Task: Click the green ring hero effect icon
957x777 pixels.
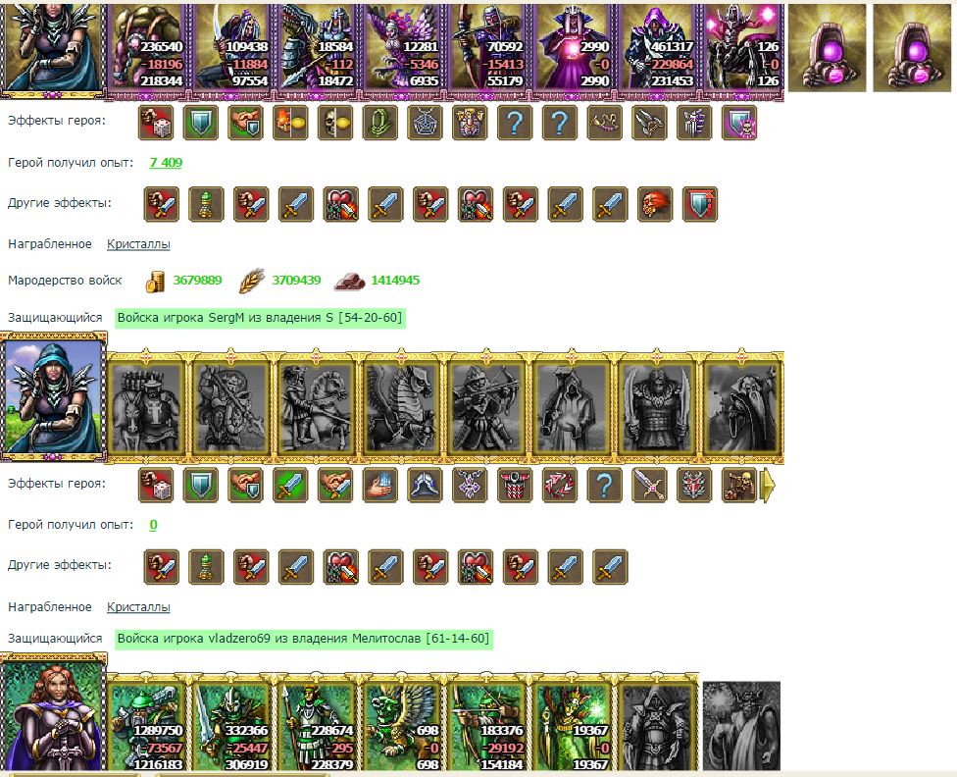Action: (x=380, y=123)
